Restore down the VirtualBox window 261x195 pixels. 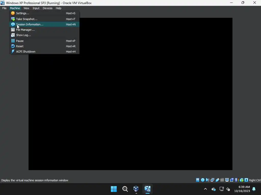coord(243,3)
